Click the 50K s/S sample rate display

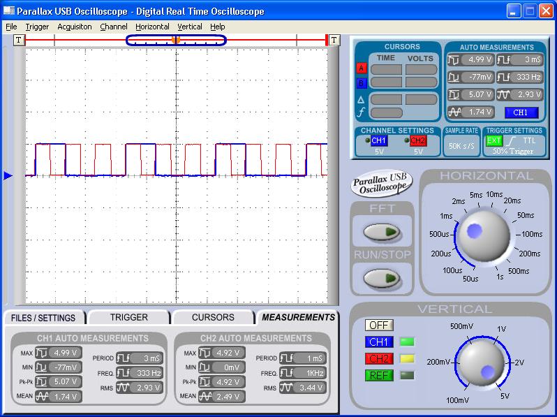[461, 146]
